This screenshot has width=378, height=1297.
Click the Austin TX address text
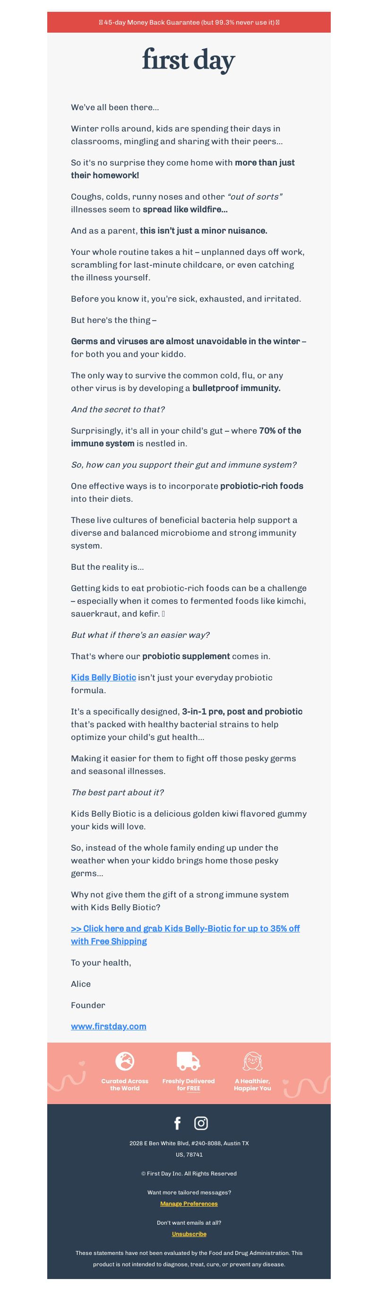[x=189, y=1149]
